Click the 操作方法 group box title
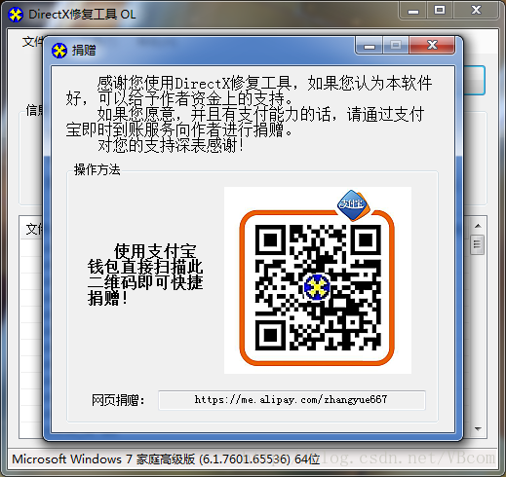 pos(97,169)
